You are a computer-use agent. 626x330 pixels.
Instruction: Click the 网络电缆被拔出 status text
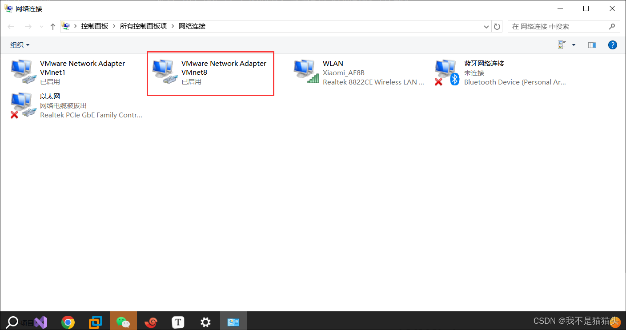pyautogui.click(x=63, y=106)
